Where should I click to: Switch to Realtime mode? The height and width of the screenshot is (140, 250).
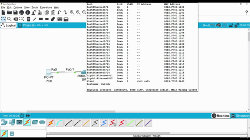coord(221,116)
